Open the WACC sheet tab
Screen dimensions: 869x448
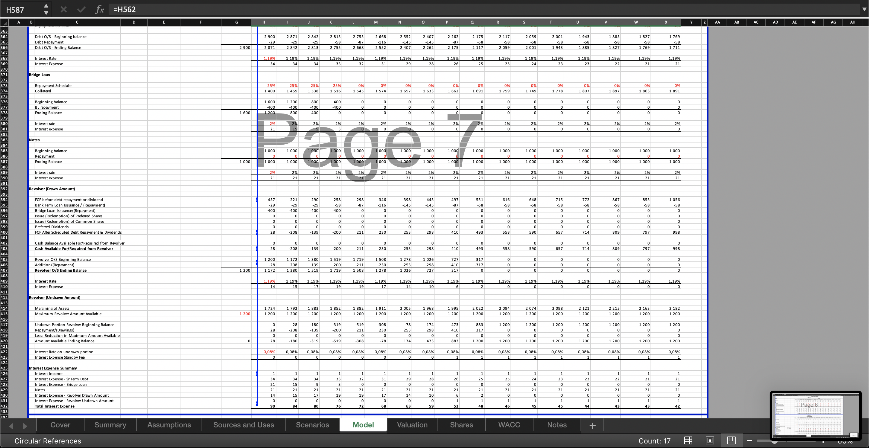(509, 425)
